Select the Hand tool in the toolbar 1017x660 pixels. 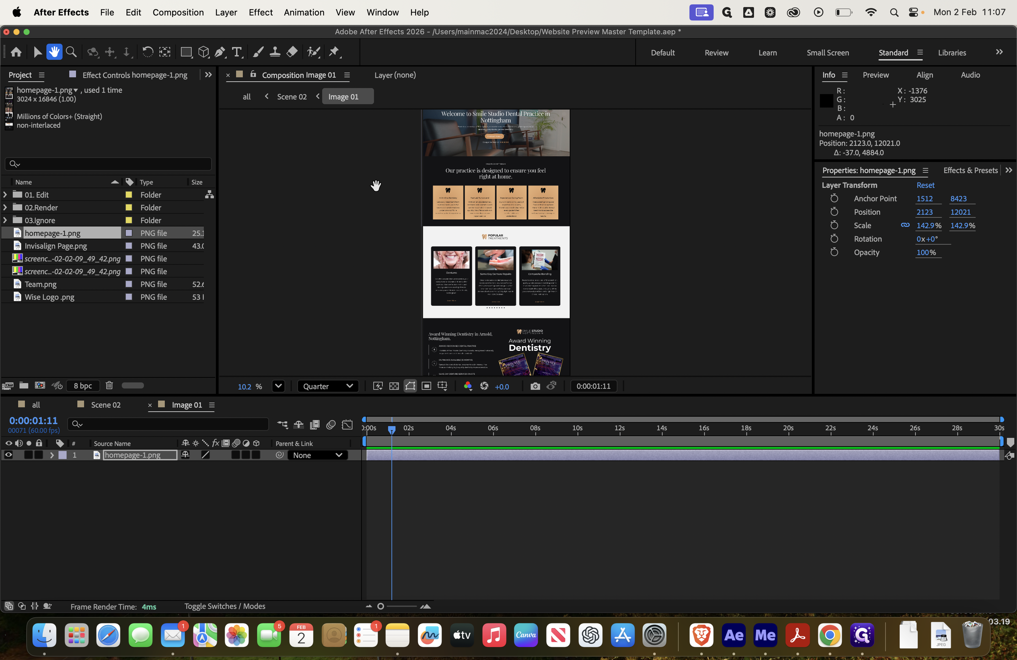coord(55,52)
